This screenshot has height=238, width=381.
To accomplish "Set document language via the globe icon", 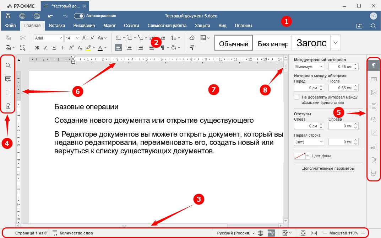I will 260,233.
